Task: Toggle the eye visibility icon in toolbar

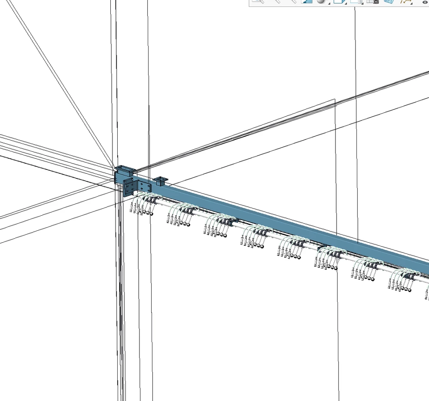Action: pos(425,2)
